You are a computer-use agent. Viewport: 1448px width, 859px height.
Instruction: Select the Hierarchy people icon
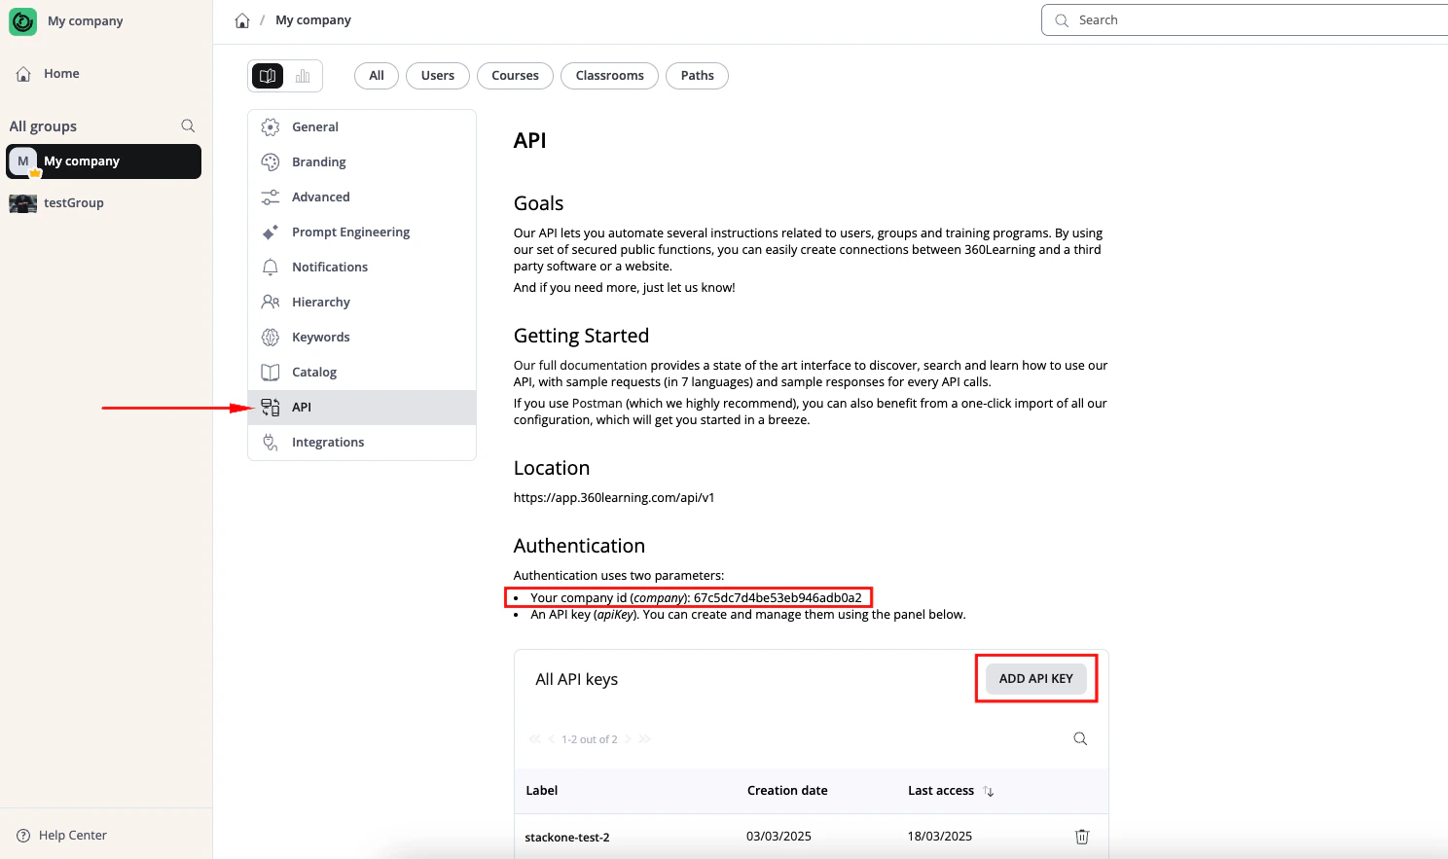(270, 302)
